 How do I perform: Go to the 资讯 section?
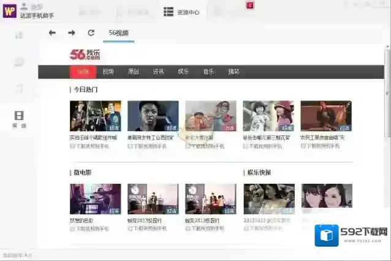(x=158, y=72)
